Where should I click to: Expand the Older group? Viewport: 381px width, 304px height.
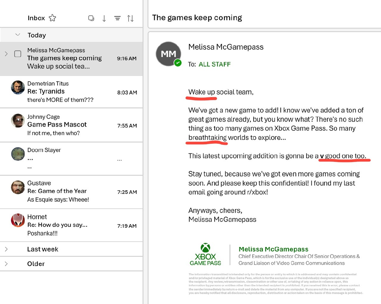click(6, 263)
